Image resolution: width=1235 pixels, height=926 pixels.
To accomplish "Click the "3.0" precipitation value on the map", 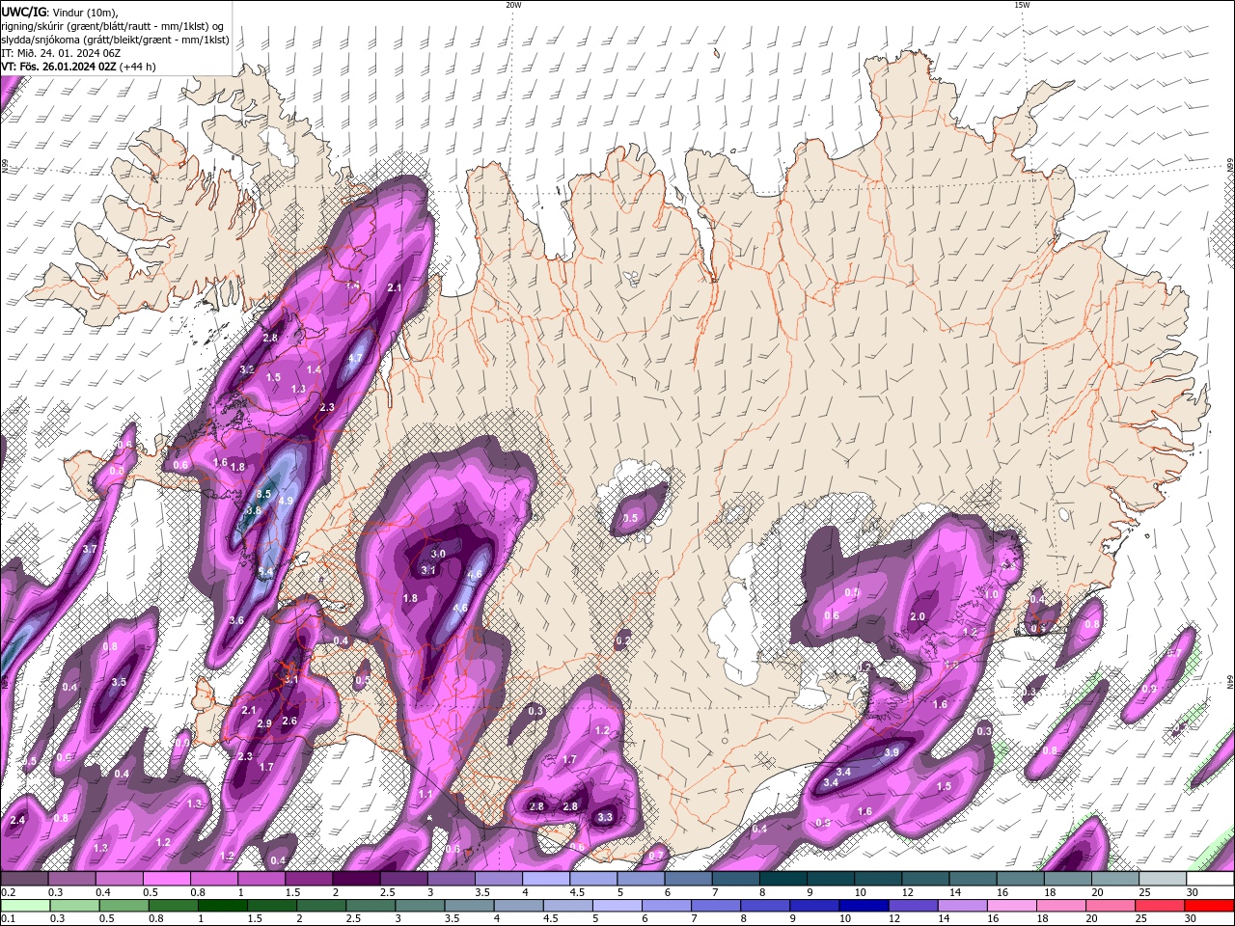I will click(x=438, y=554).
